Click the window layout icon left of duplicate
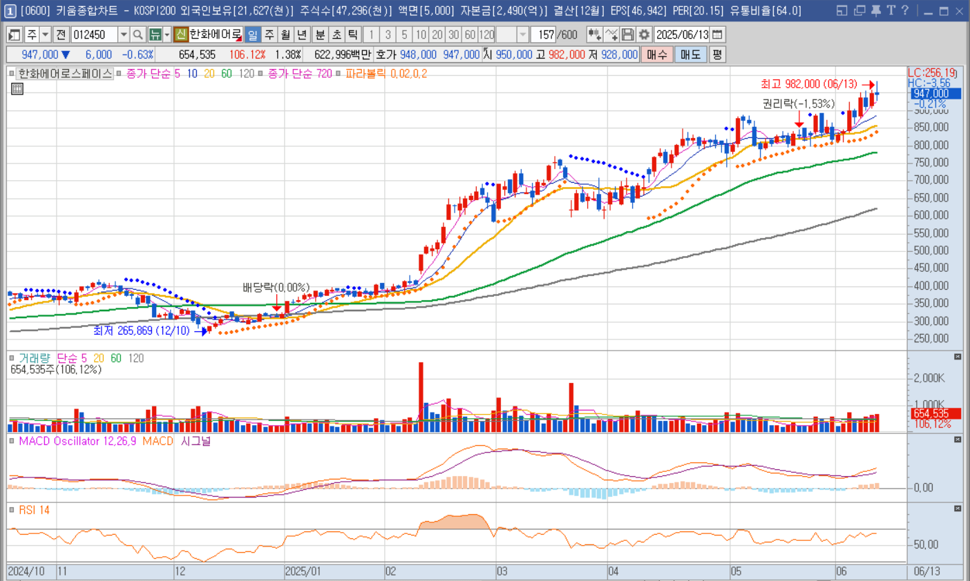 pyautogui.click(x=841, y=10)
